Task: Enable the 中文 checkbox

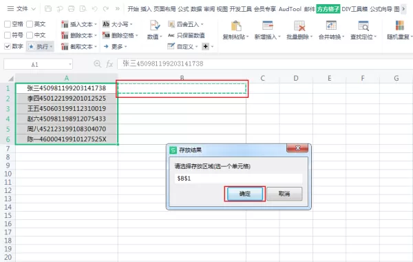Action: [30, 35]
